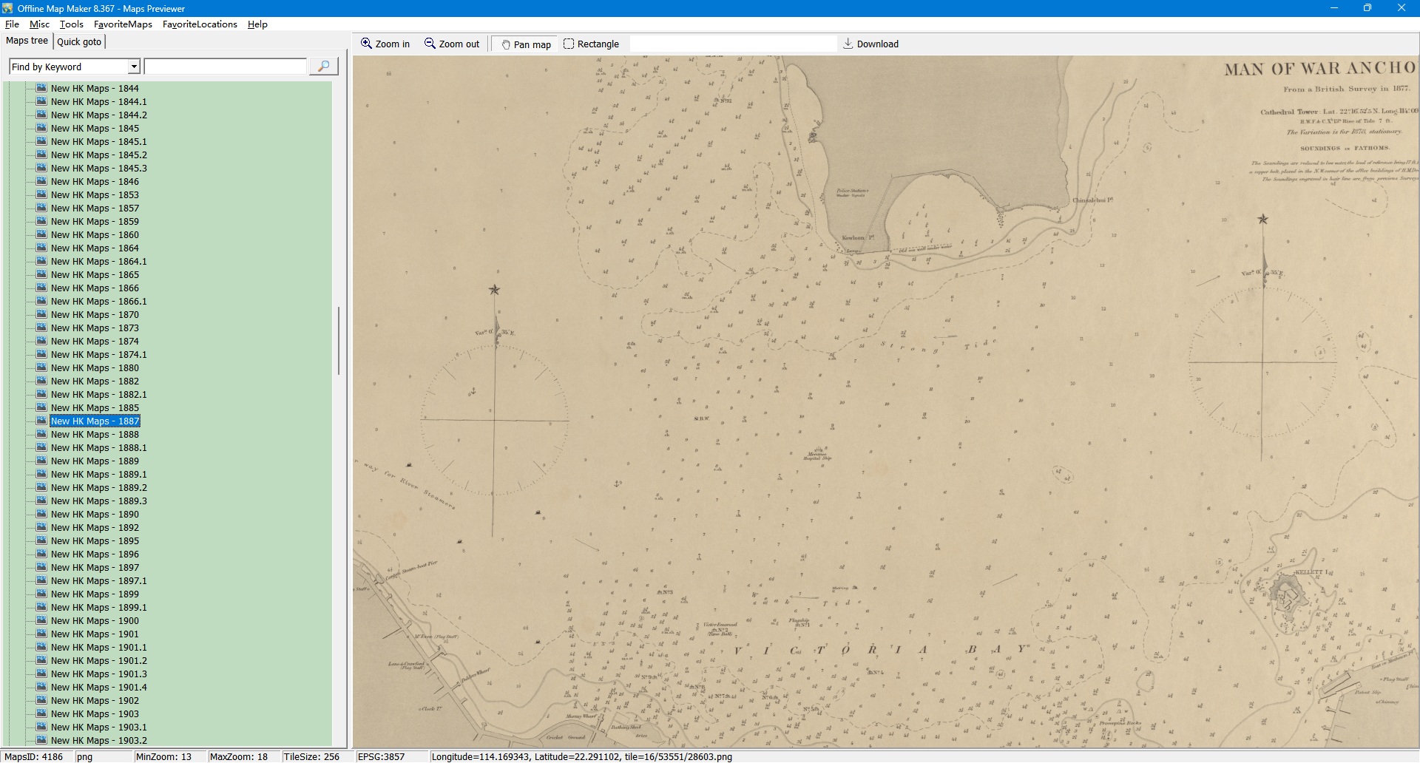Click the keyword search text field
Screen dimensions: 1420x763
226,67
